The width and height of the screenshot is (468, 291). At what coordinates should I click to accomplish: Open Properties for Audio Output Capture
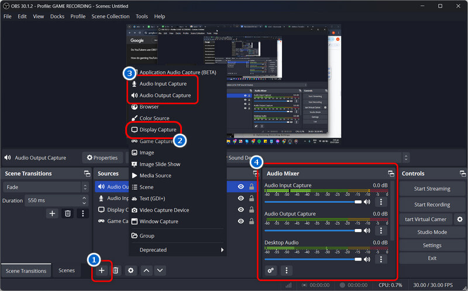click(102, 157)
